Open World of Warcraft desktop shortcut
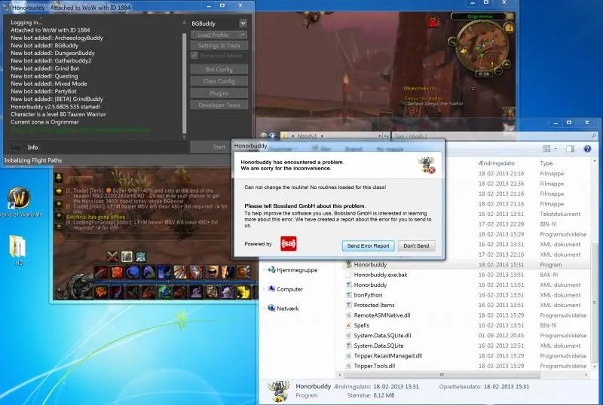This screenshot has width=603, height=405. 19,199
